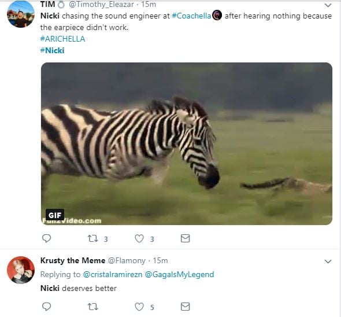341x317 pixels.
Task: Open the @Timothy_Eleazar handle
Action: (101, 5)
